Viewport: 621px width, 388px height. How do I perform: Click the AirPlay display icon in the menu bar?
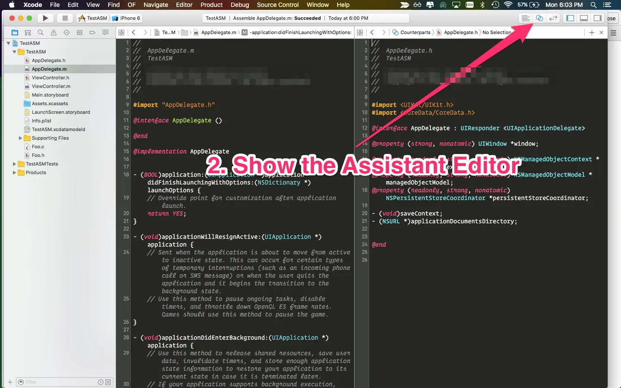[456, 5]
